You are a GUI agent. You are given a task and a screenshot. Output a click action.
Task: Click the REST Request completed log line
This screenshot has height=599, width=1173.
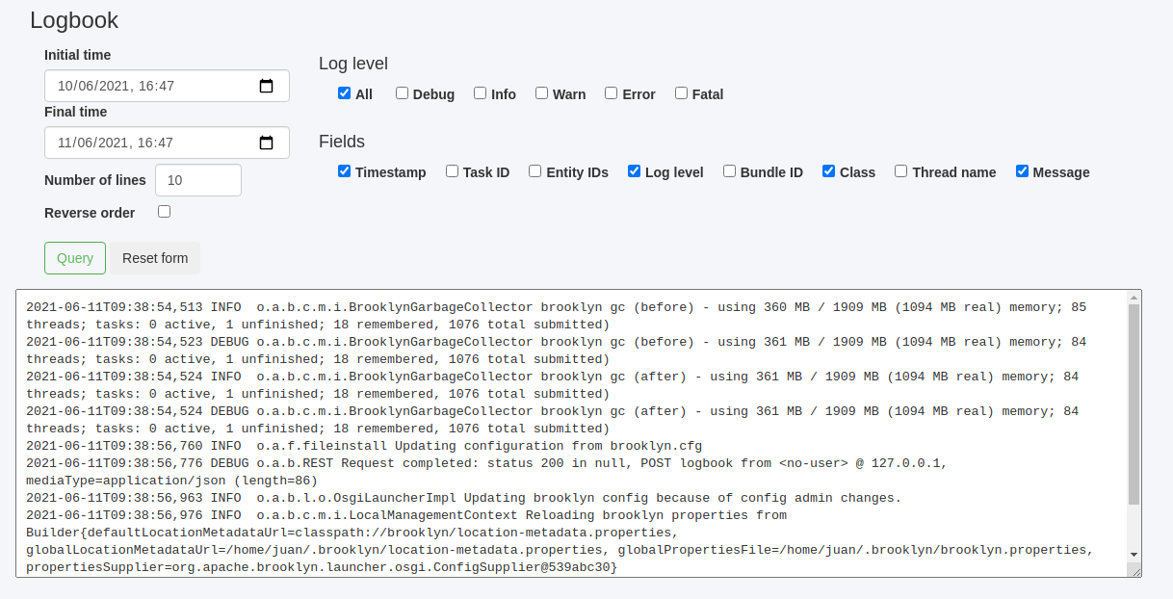click(486, 472)
